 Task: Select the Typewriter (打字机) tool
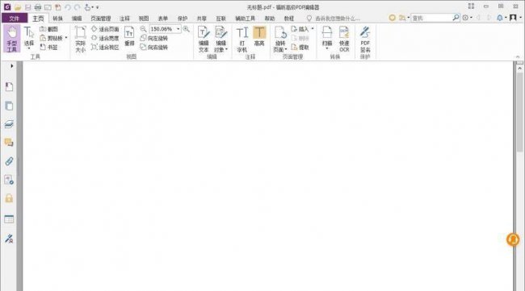click(x=242, y=39)
